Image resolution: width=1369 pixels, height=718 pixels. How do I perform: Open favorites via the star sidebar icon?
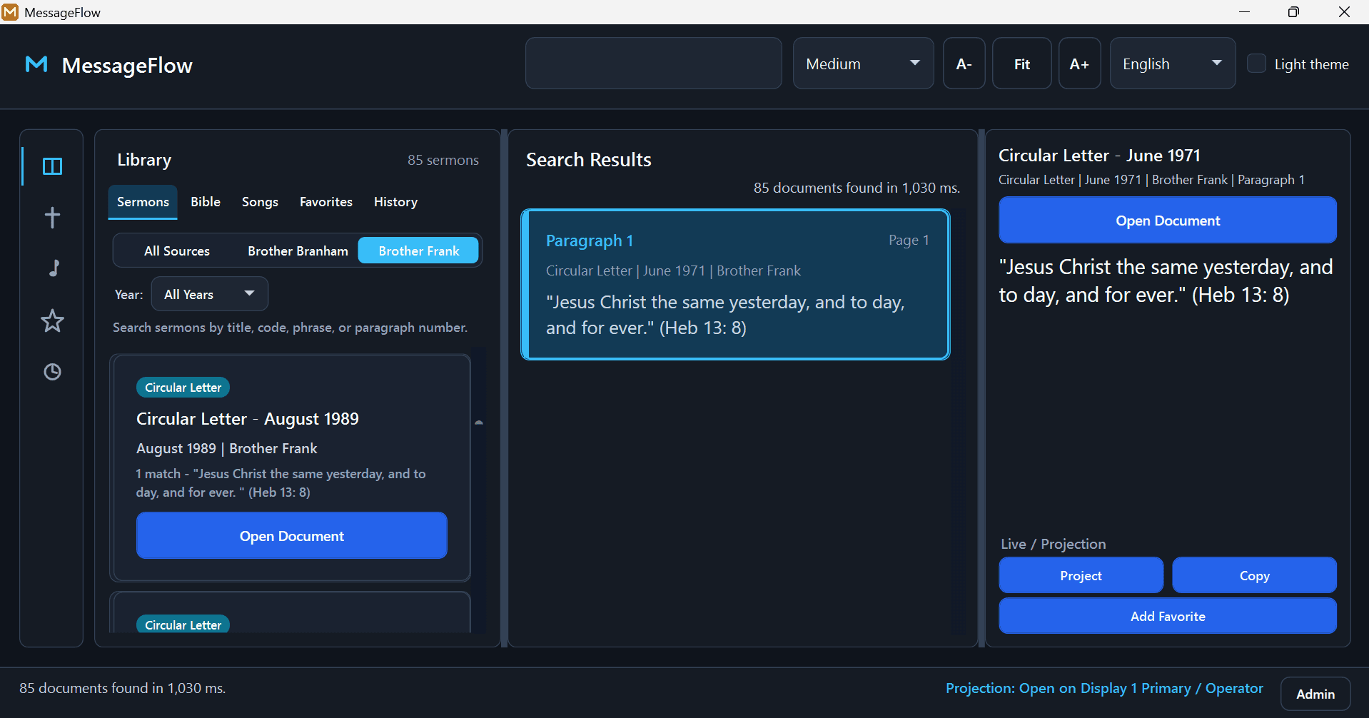point(52,320)
